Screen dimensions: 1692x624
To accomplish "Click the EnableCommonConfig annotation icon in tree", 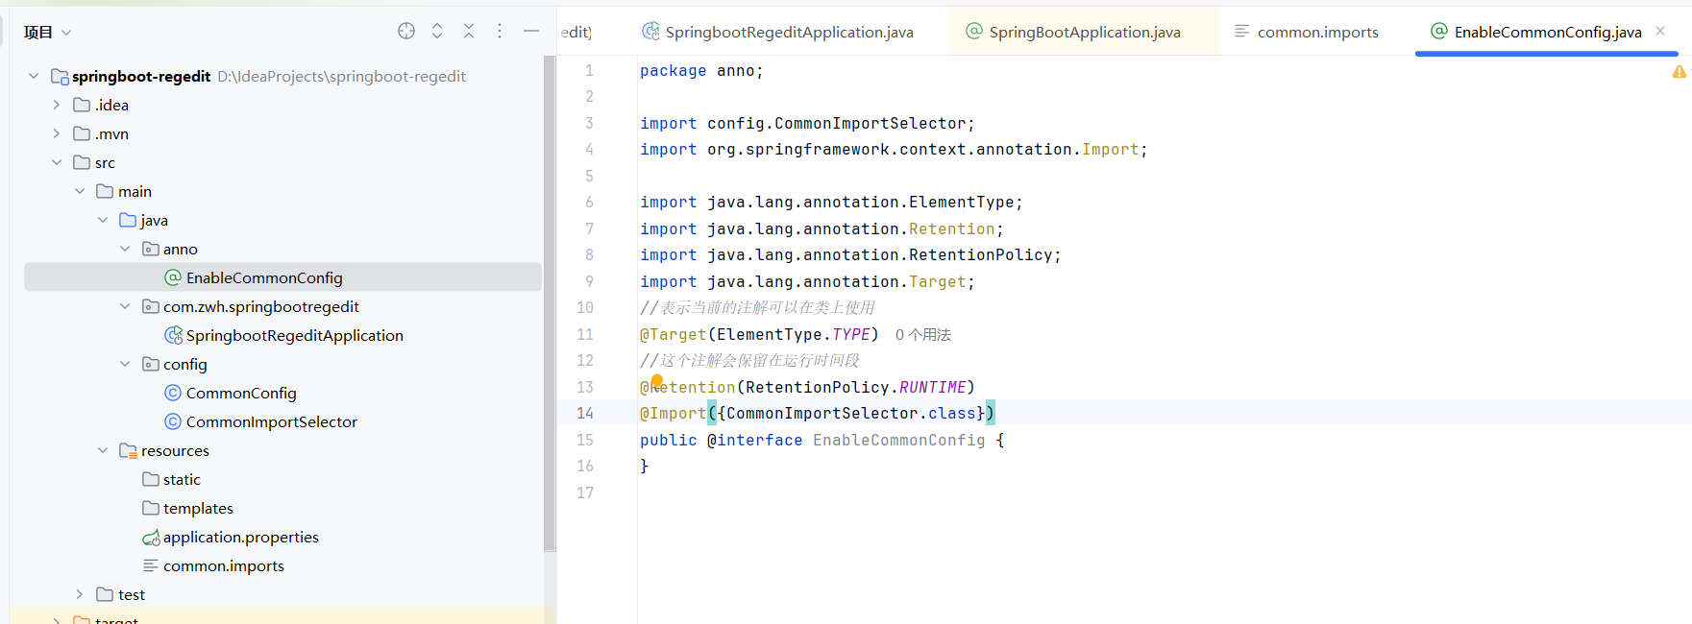I will (173, 277).
